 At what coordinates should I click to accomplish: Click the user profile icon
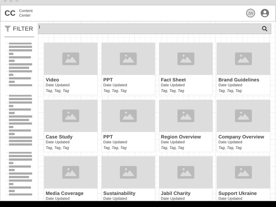click(264, 13)
